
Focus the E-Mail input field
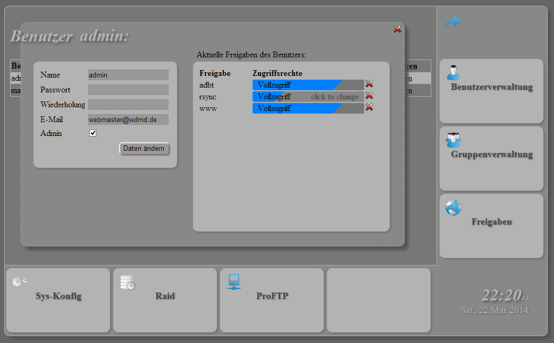pyautogui.click(x=128, y=119)
